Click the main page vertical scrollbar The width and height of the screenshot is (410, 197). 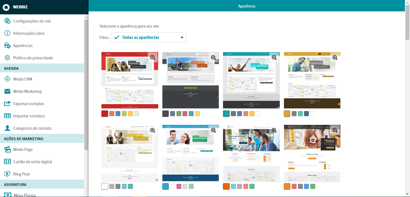click(407, 27)
